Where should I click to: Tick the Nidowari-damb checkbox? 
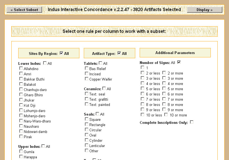[x=21, y=131]
